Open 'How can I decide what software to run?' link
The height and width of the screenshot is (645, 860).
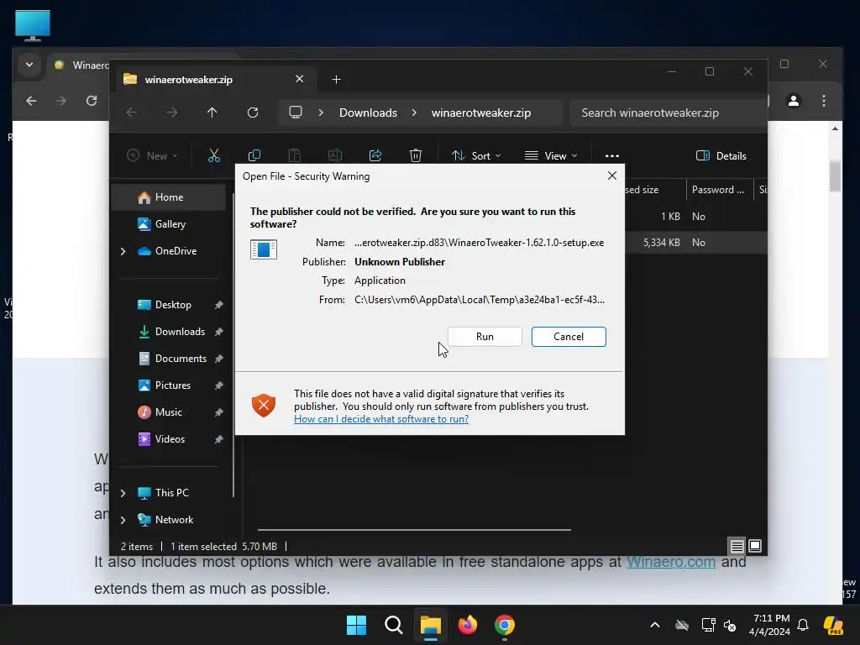point(381,419)
